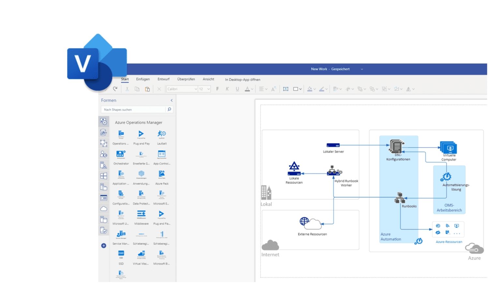Click the magnifier search icon
Viewport: 489px width, 293px height.
(169, 109)
